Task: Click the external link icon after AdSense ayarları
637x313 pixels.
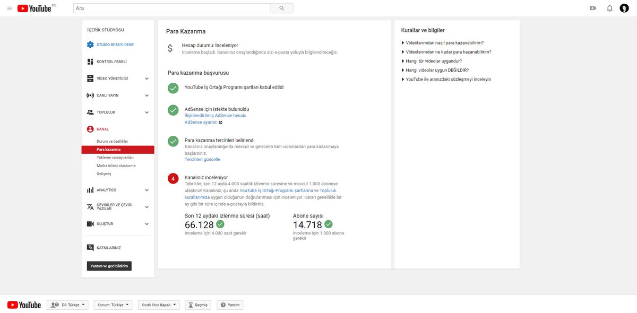Action: click(220, 123)
